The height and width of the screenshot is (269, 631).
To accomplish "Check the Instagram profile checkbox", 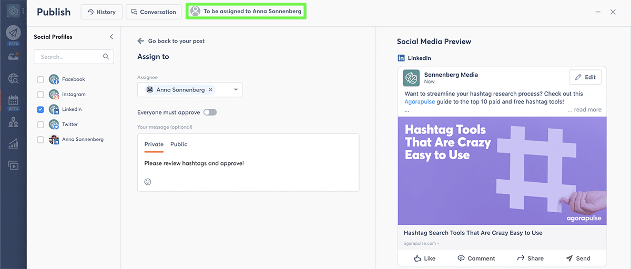I will [40, 95].
